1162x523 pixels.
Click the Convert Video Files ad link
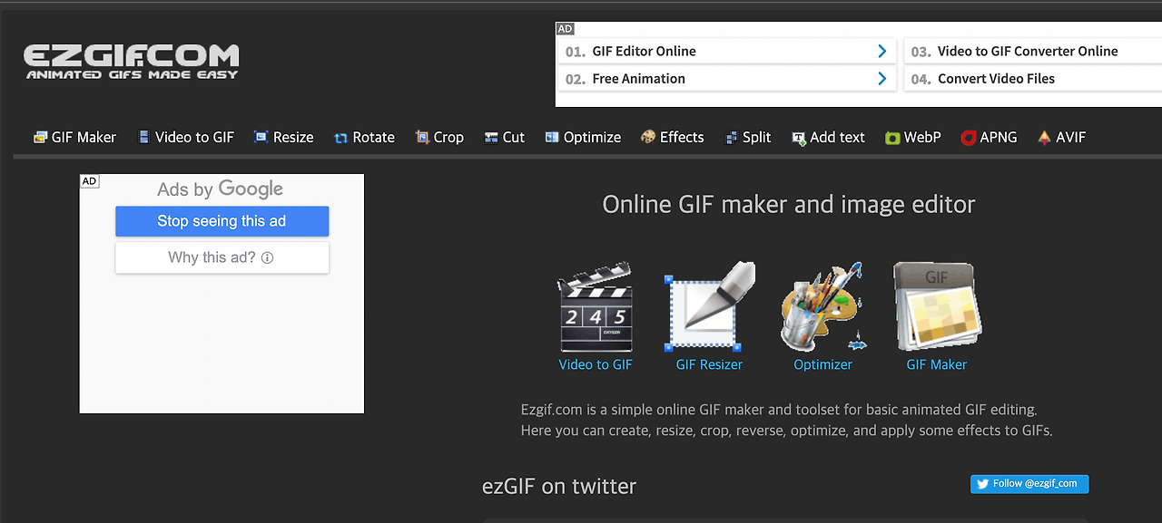coord(996,79)
